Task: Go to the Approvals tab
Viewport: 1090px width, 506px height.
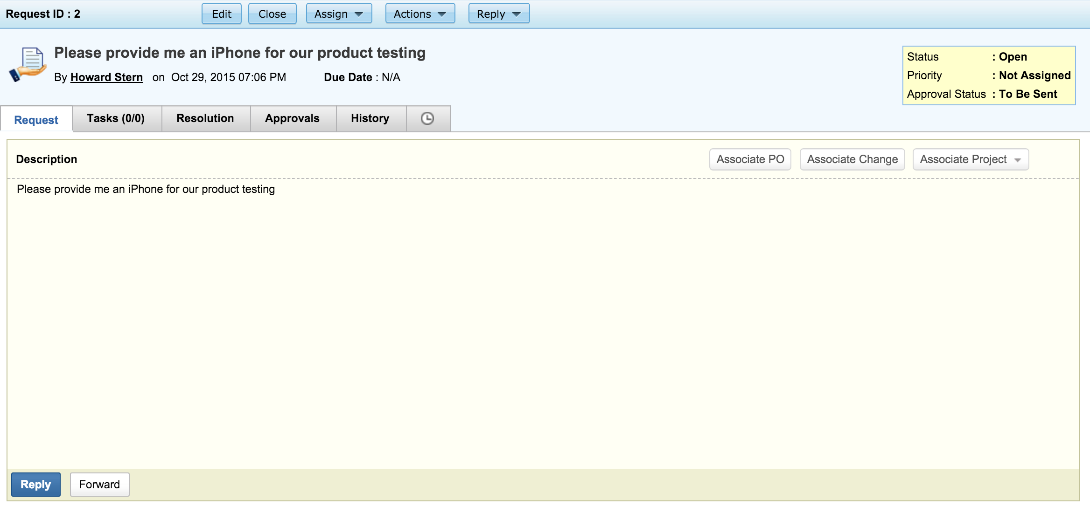Action: 292,118
